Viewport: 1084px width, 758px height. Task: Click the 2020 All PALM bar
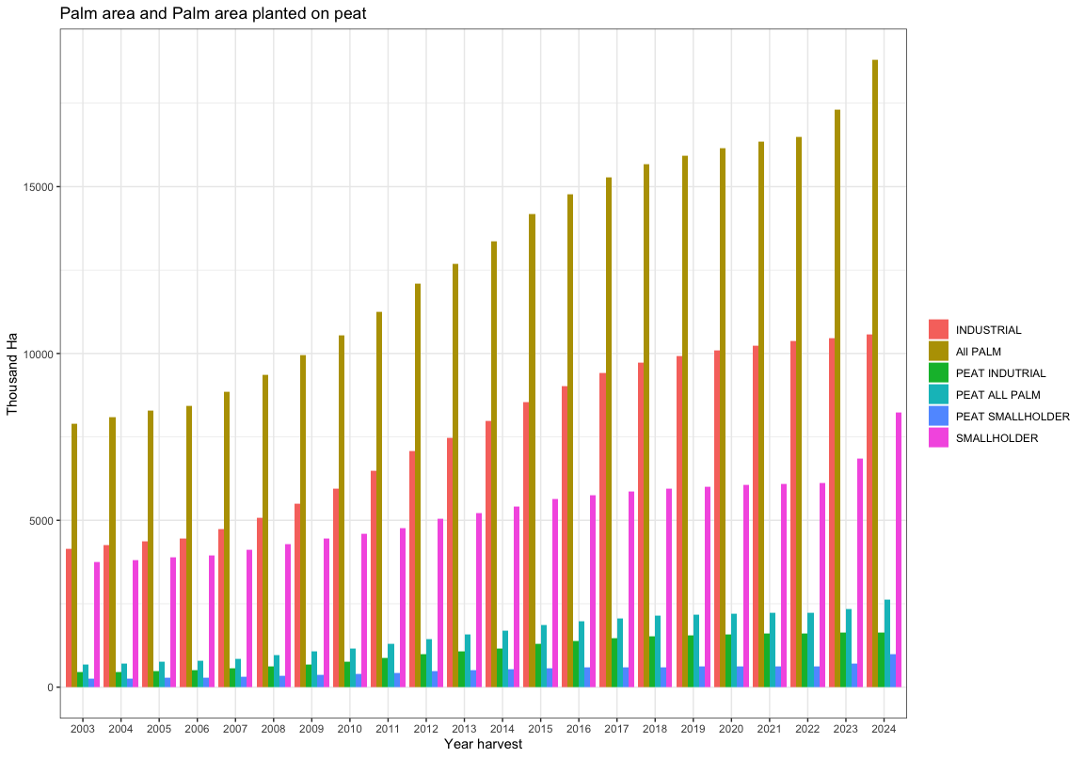click(x=723, y=418)
